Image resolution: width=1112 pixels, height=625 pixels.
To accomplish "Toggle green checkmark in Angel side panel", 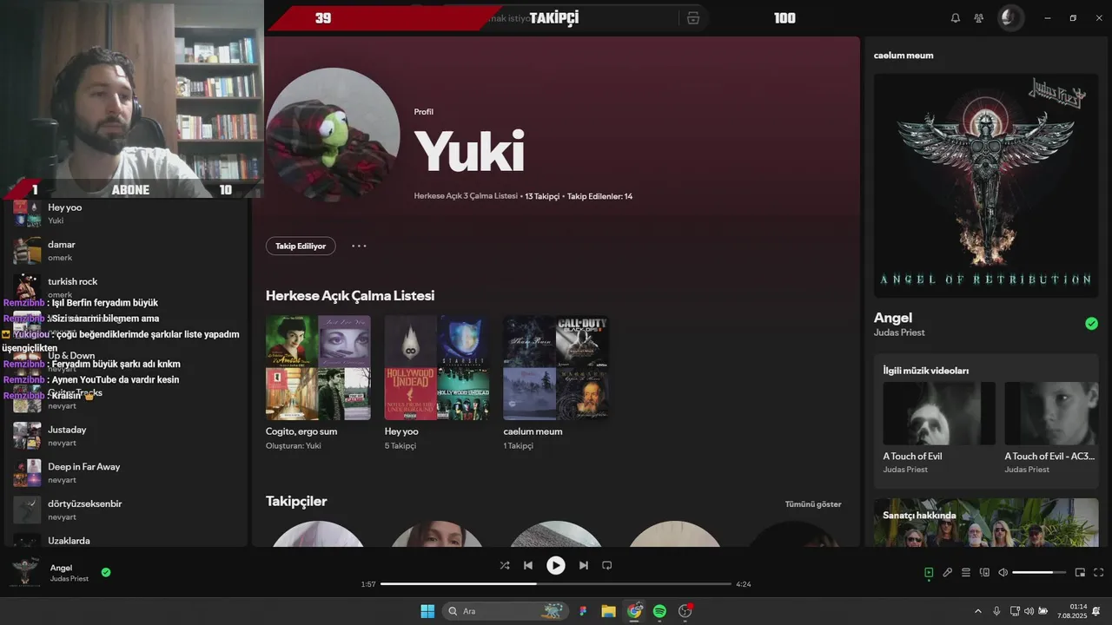I will click(x=1091, y=324).
